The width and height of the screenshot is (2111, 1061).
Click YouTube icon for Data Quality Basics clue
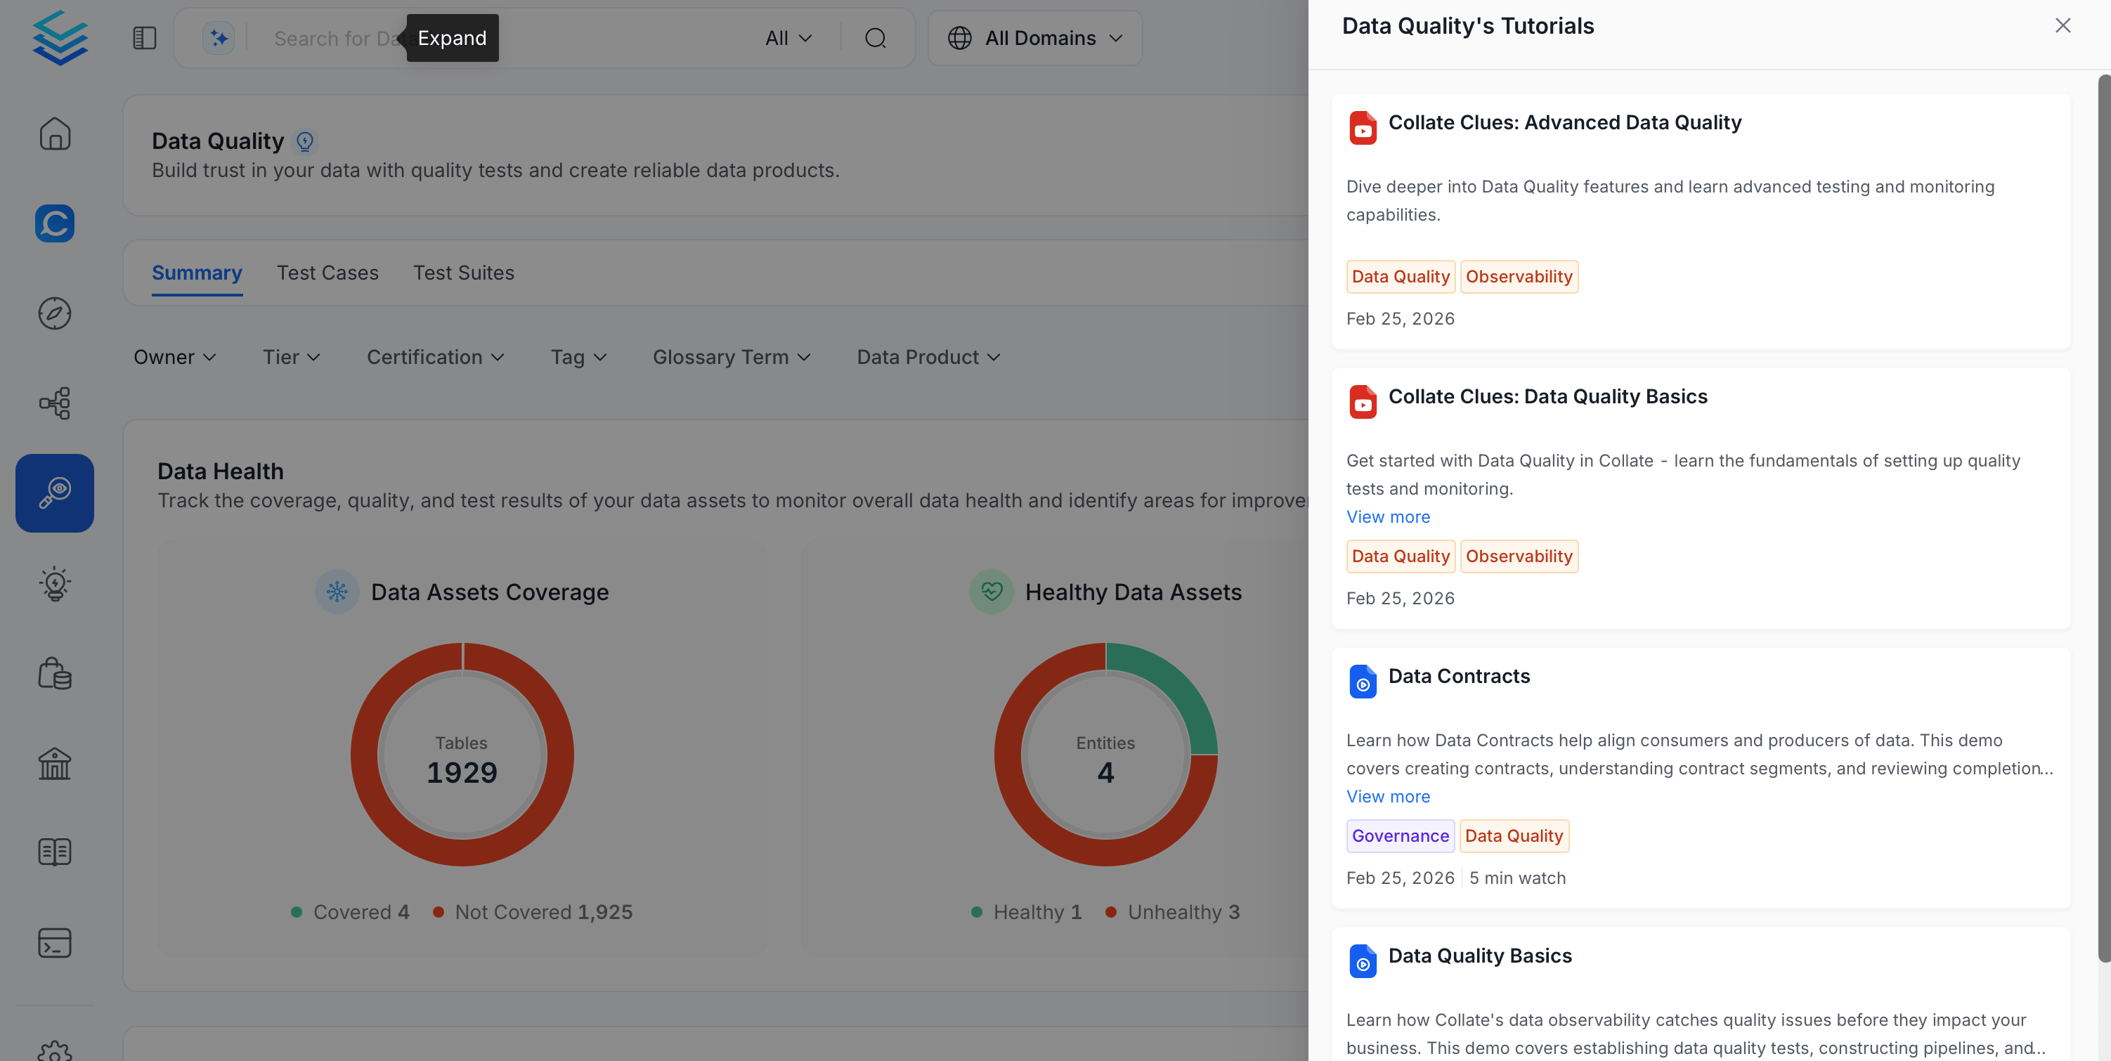tap(1363, 401)
